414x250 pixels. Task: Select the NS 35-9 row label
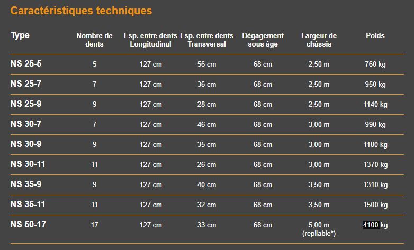(x=25, y=184)
